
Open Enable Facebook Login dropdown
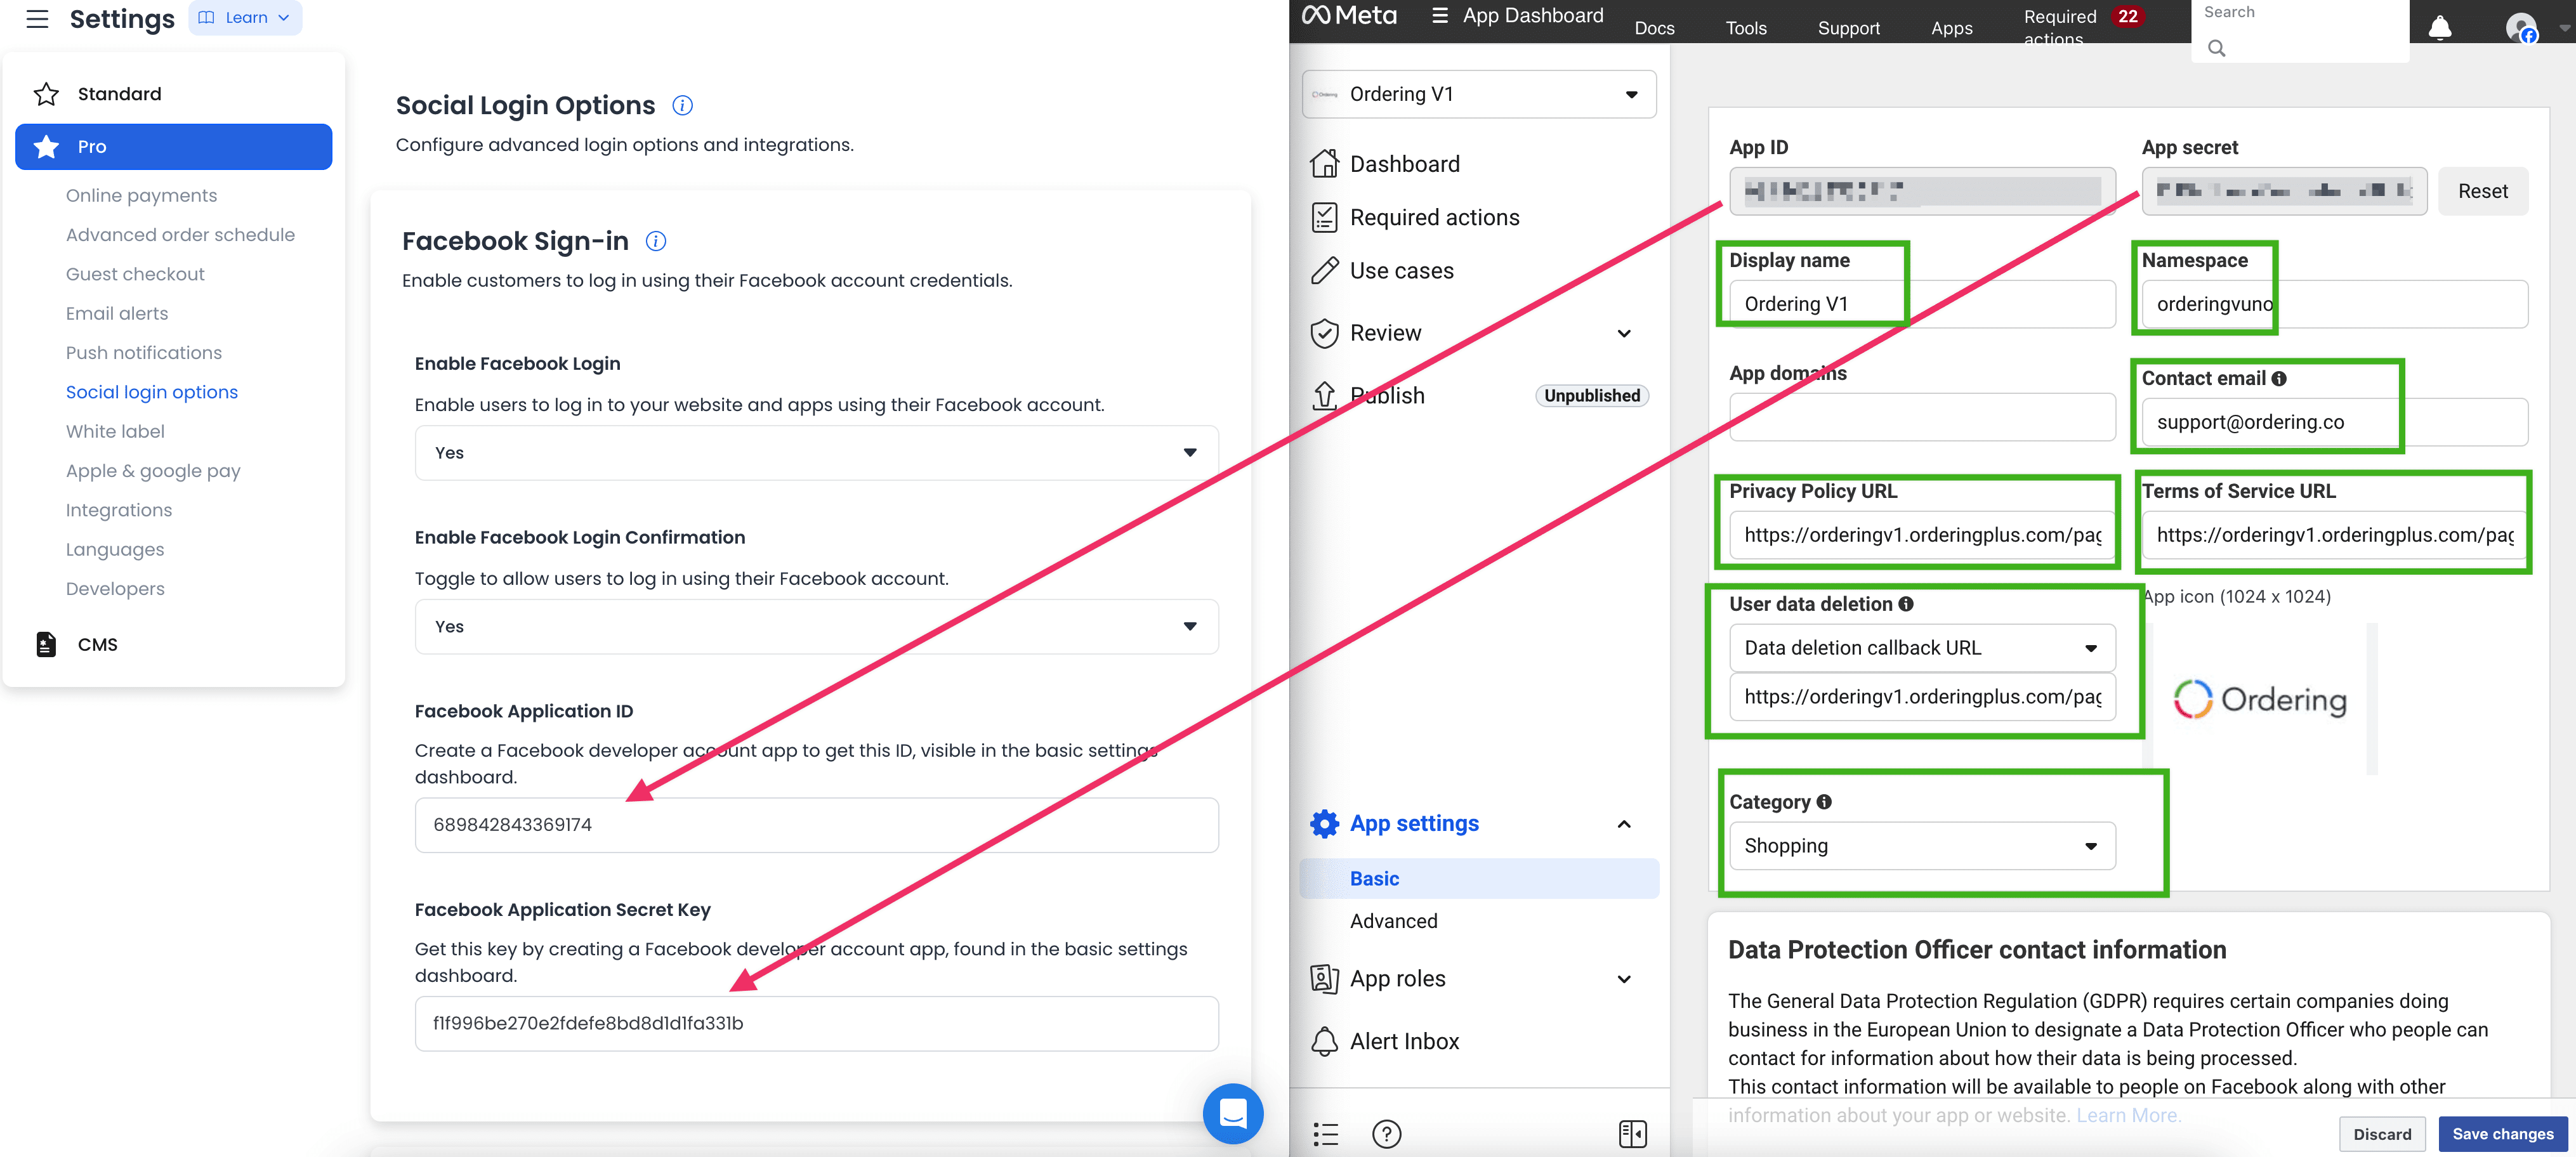816,453
